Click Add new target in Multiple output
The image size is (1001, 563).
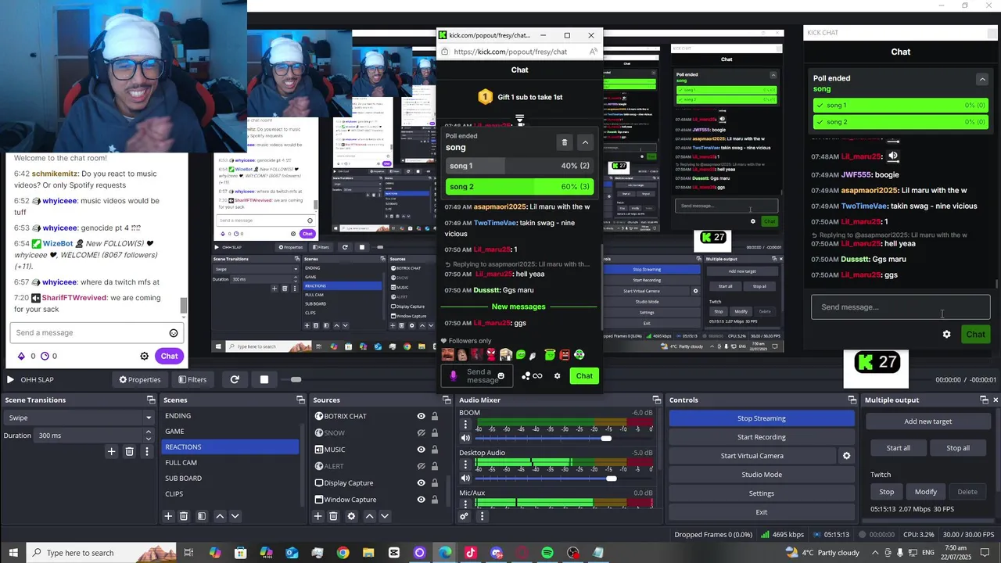(928, 421)
